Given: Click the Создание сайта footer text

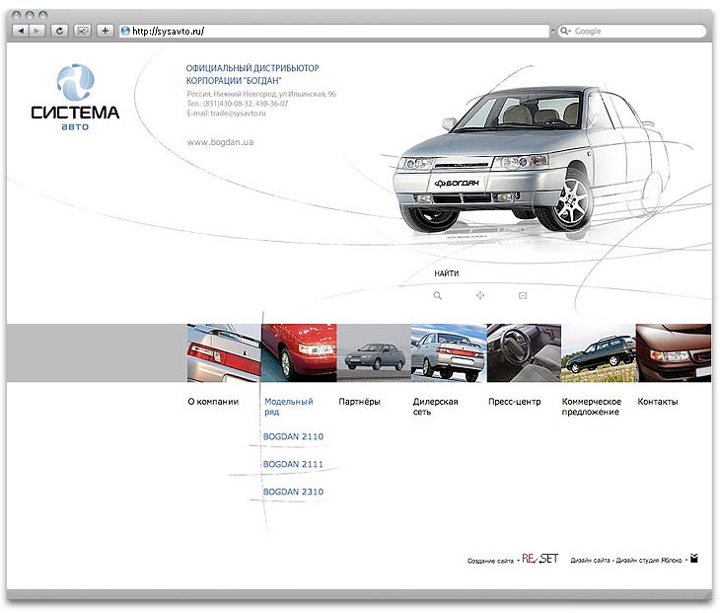Looking at the screenshot, I should point(490,561).
